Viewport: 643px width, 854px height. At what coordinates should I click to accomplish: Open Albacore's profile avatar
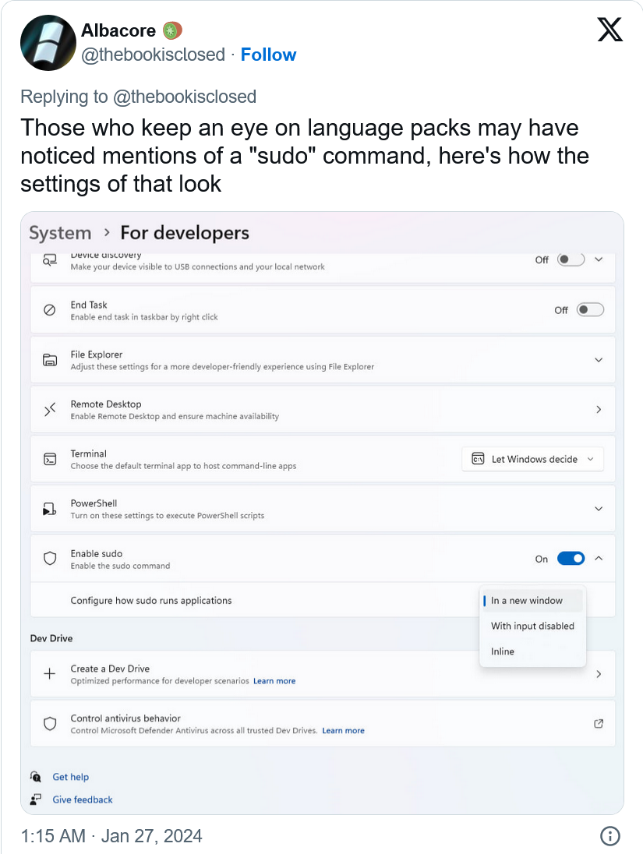pos(48,43)
